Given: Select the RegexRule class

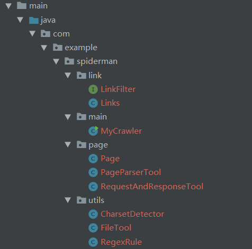Looking at the screenshot, I should tap(121, 242).
